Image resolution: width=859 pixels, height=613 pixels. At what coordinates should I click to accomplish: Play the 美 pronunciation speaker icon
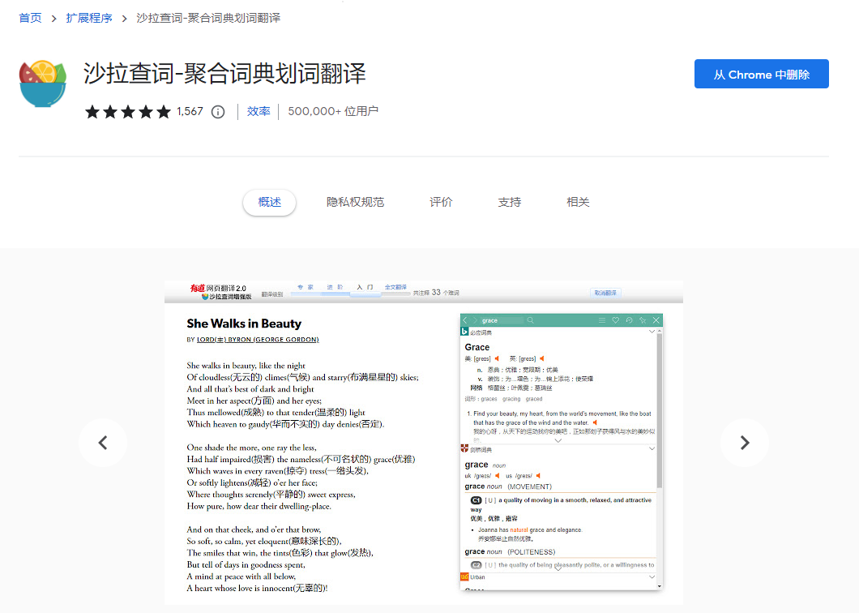coord(497,358)
